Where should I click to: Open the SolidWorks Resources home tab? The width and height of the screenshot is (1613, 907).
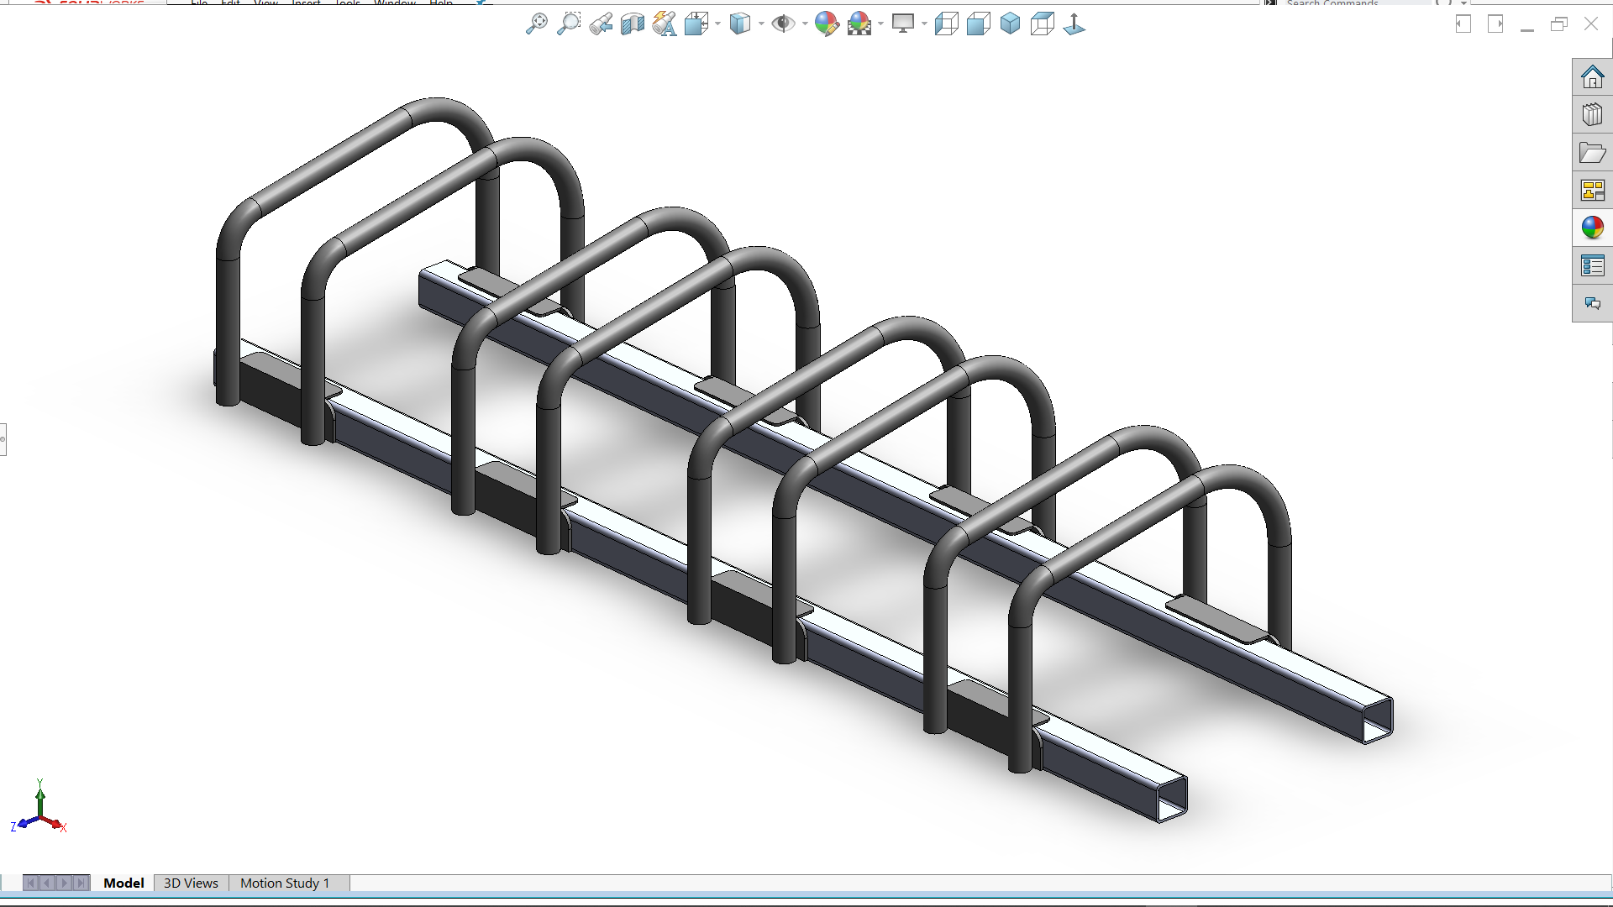(1592, 77)
